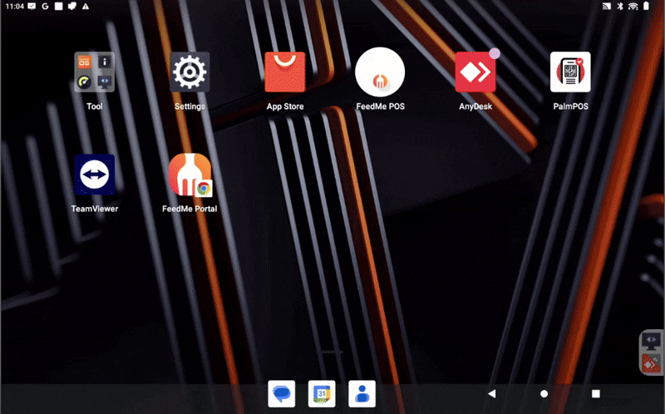665x414 pixels.
Task: Tap the Recents square navigation button
Action: tap(595, 393)
